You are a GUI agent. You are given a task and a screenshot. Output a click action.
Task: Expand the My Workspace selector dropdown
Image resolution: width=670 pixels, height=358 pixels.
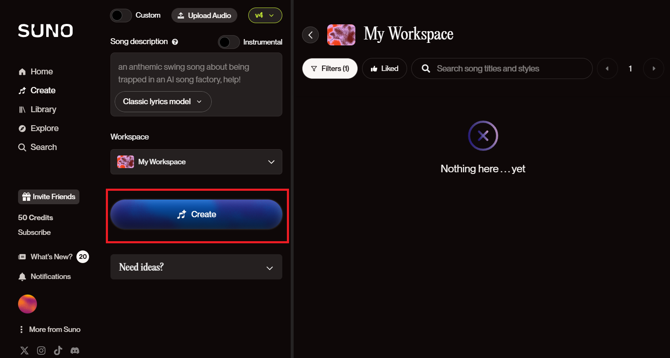(x=196, y=162)
